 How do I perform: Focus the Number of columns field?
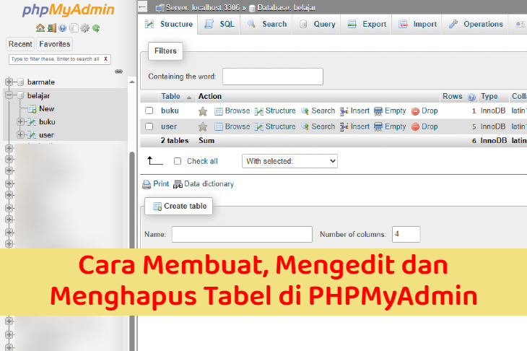[x=406, y=234]
